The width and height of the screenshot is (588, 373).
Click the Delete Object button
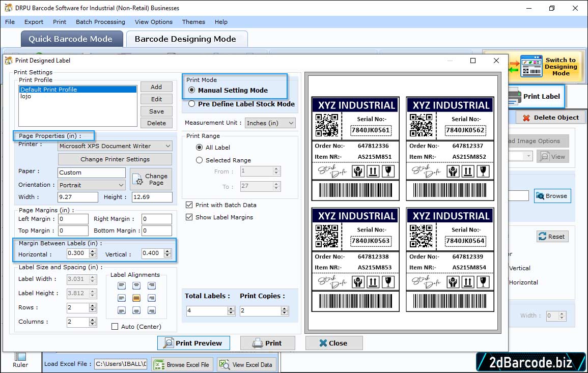click(x=550, y=118)
